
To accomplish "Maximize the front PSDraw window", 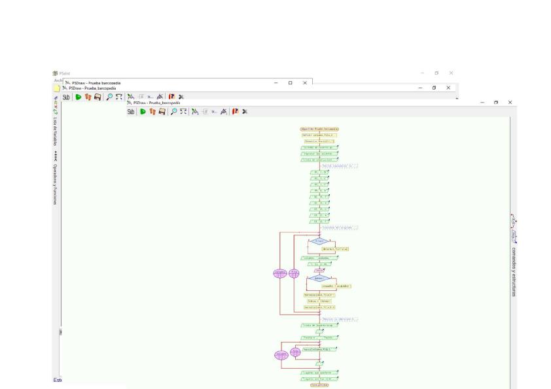I will tap(497, 103).
